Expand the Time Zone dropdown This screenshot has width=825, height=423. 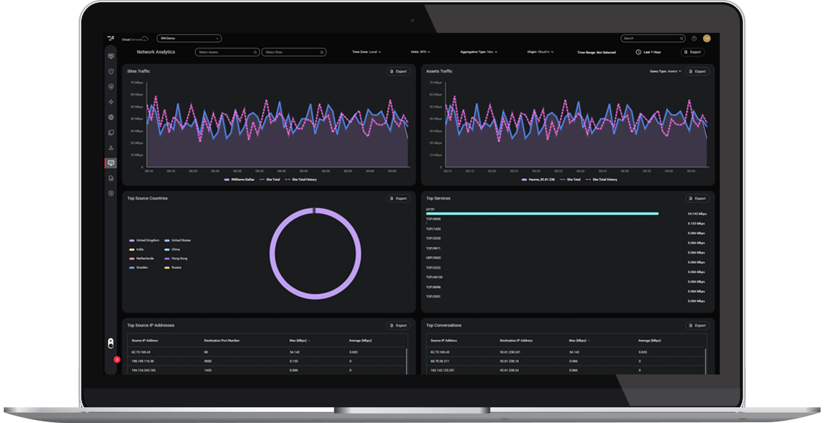point(367,52)
